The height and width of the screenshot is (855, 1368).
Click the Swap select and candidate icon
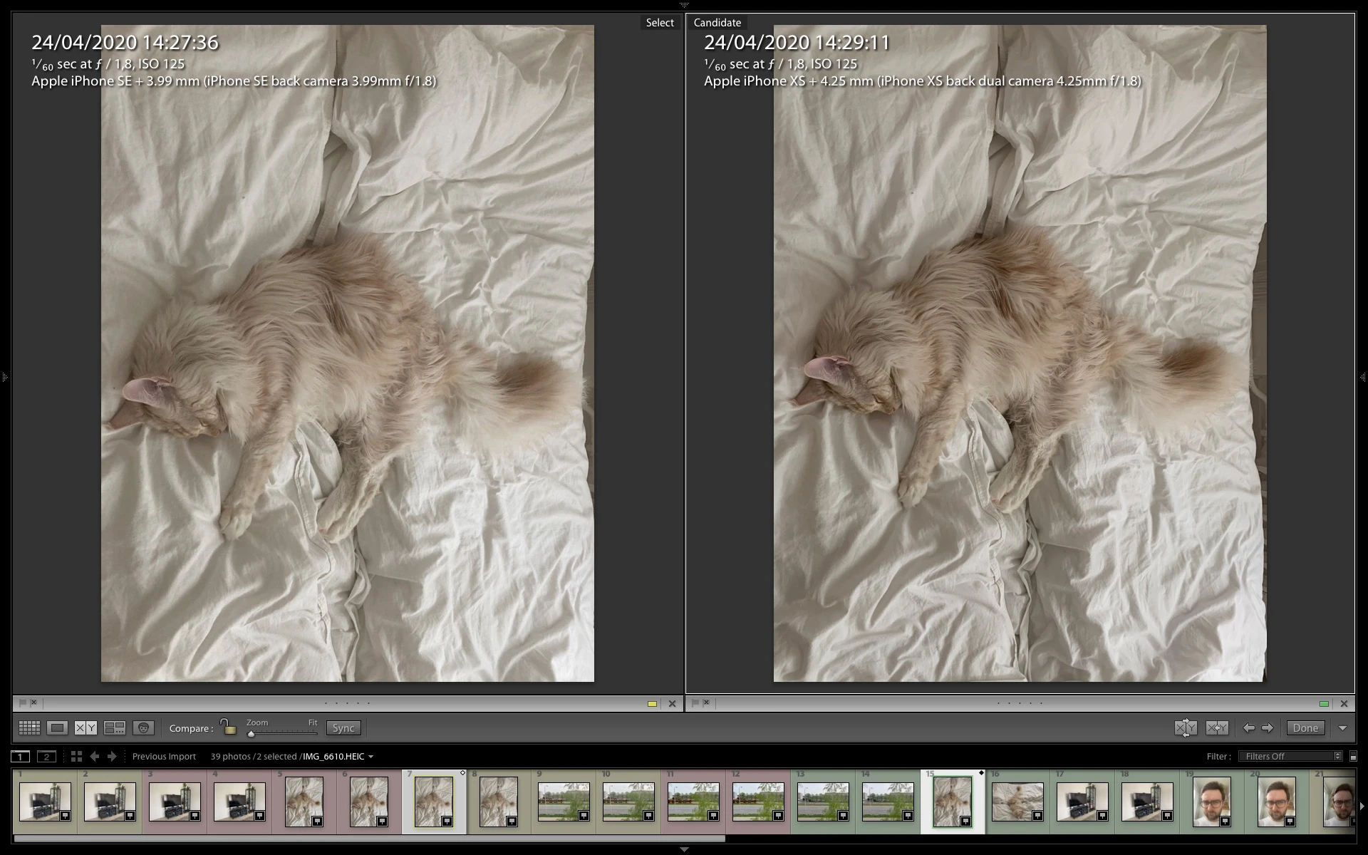pyautogui.click(x=1186, y=727)
